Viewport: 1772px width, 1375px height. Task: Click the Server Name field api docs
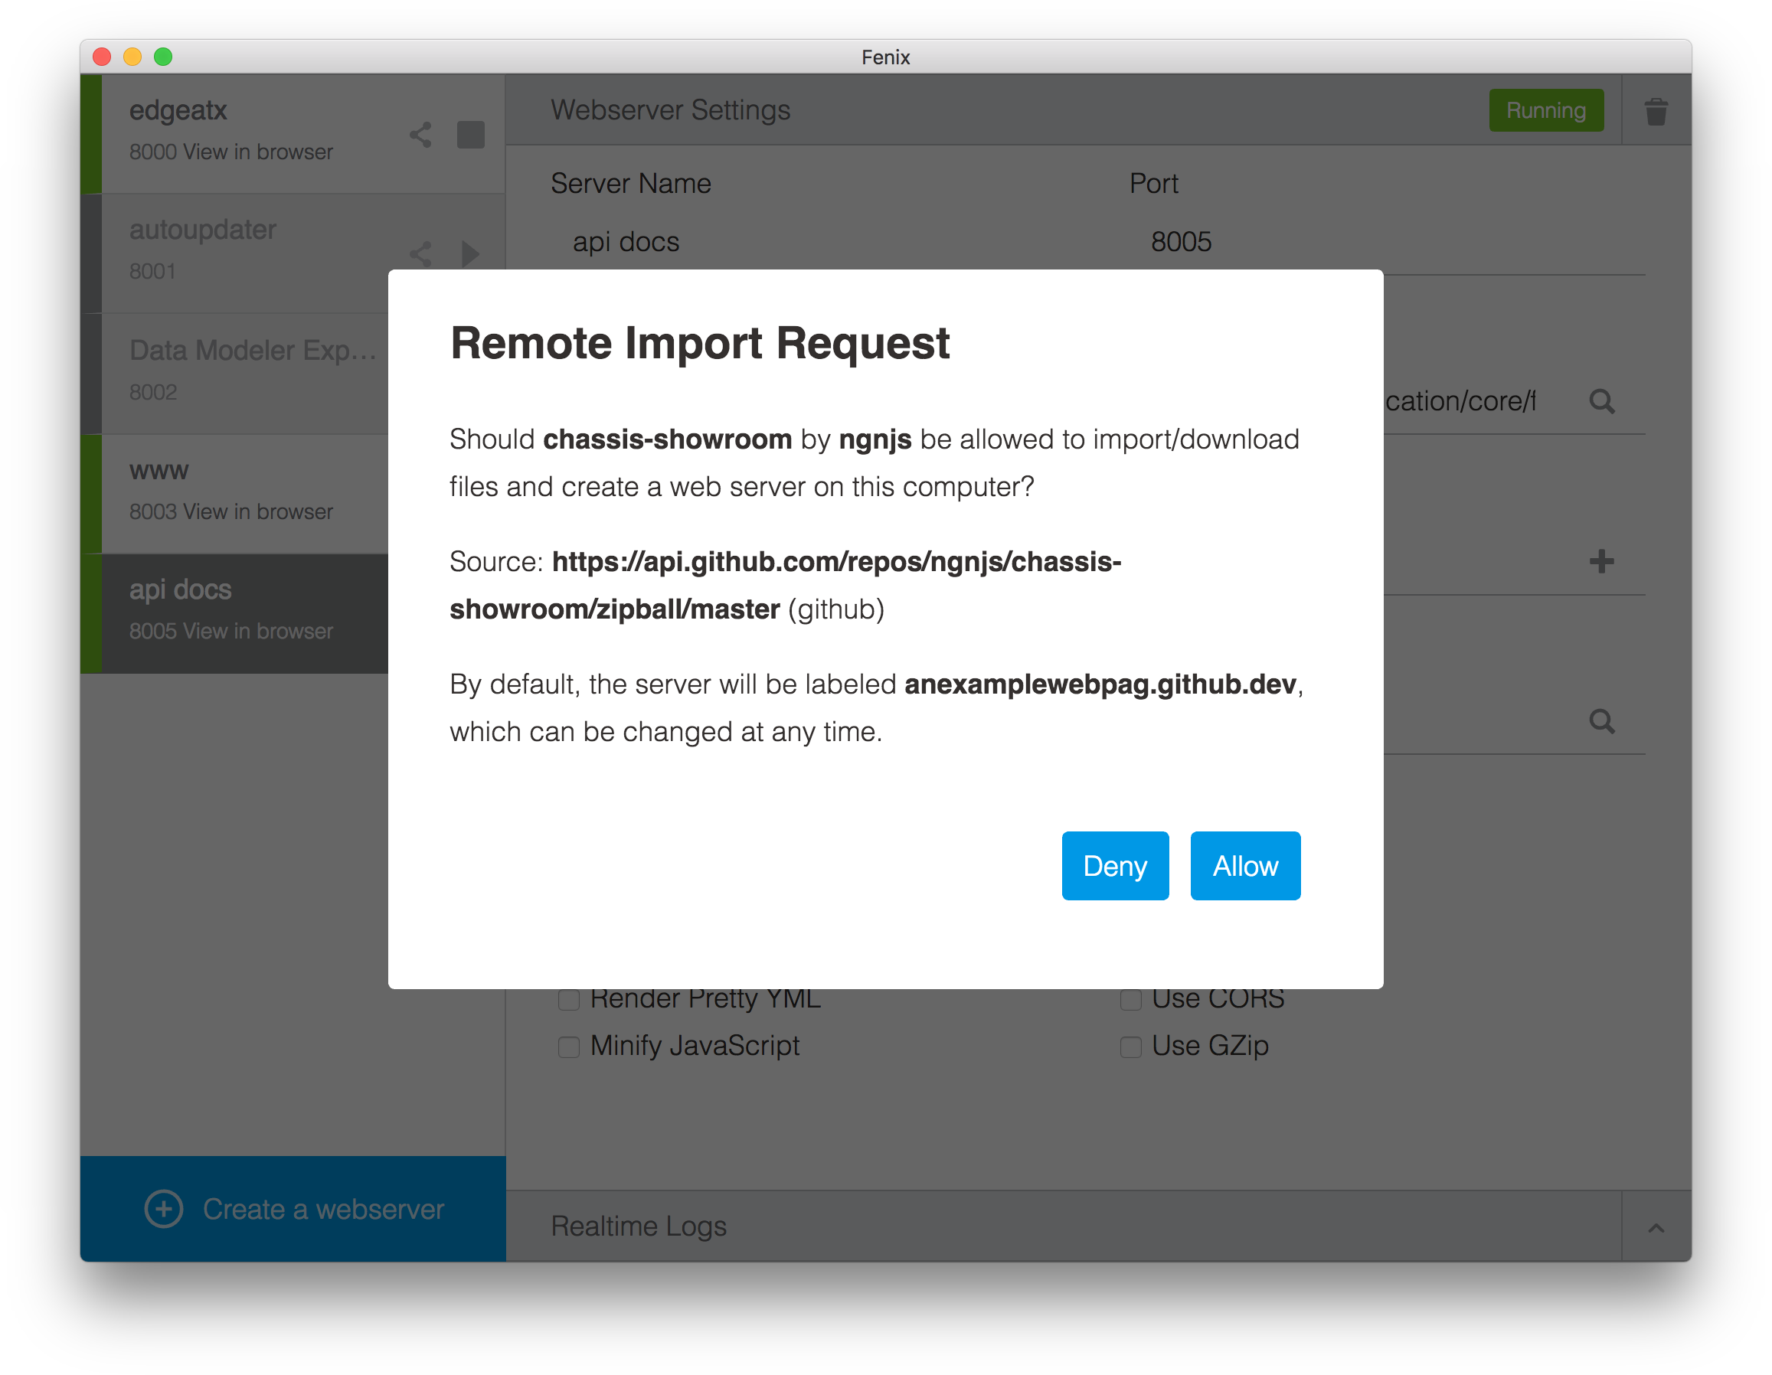(x=626, y=242)
